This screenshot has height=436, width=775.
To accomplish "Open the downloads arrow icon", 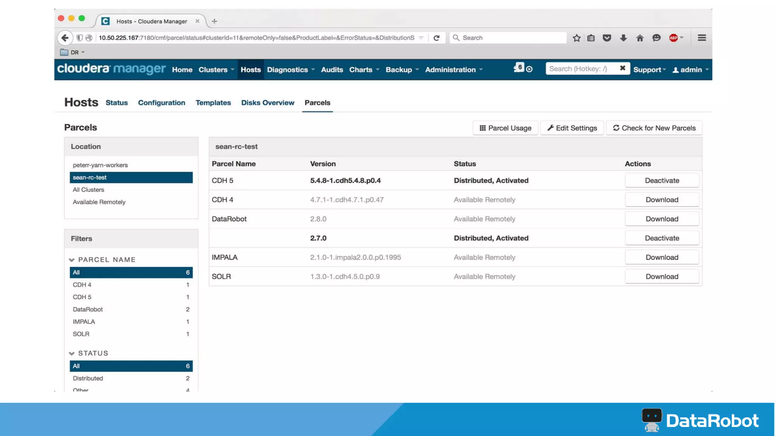I will pos(623,38).
